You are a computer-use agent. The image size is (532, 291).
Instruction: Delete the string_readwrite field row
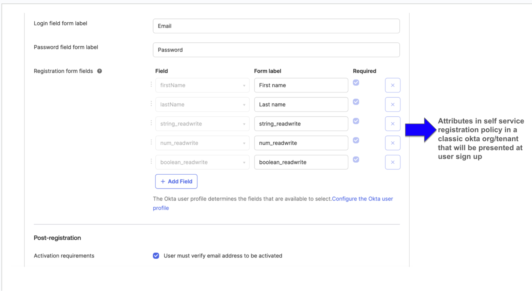coord(393,124)
